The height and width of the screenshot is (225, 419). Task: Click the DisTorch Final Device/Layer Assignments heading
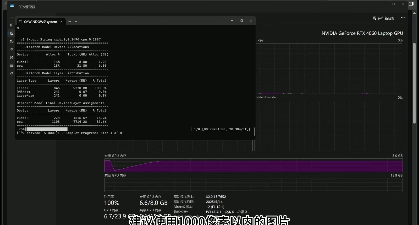tap(60, 103)
